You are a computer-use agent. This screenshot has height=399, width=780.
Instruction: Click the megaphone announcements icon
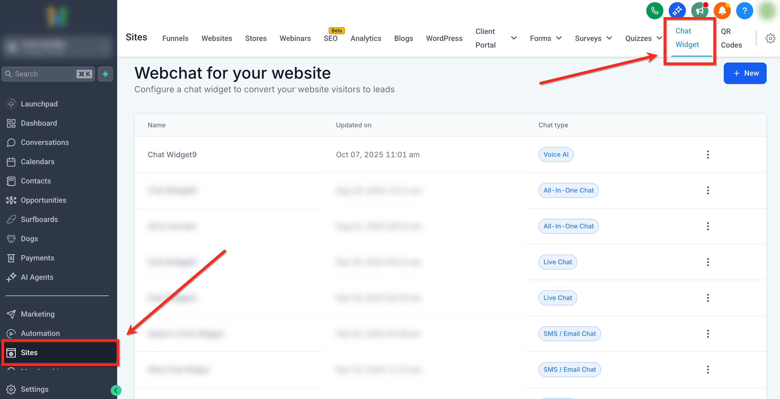tap(699, 11)
